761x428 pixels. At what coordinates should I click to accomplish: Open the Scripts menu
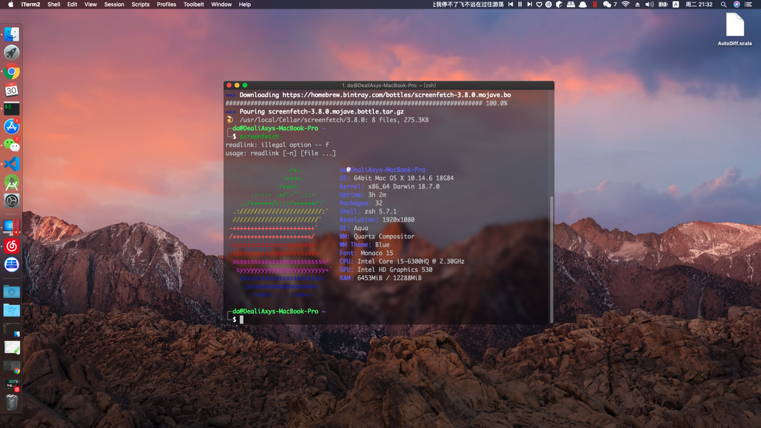[x=141, y=4]
